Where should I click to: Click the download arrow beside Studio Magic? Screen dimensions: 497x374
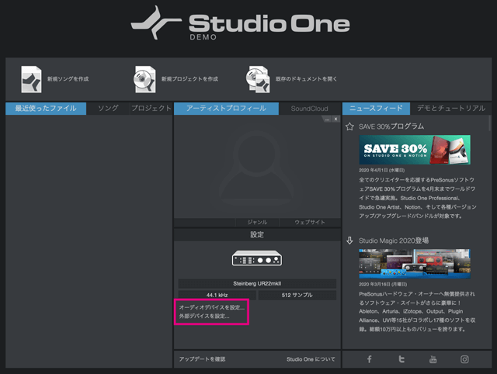click(349, 241)
